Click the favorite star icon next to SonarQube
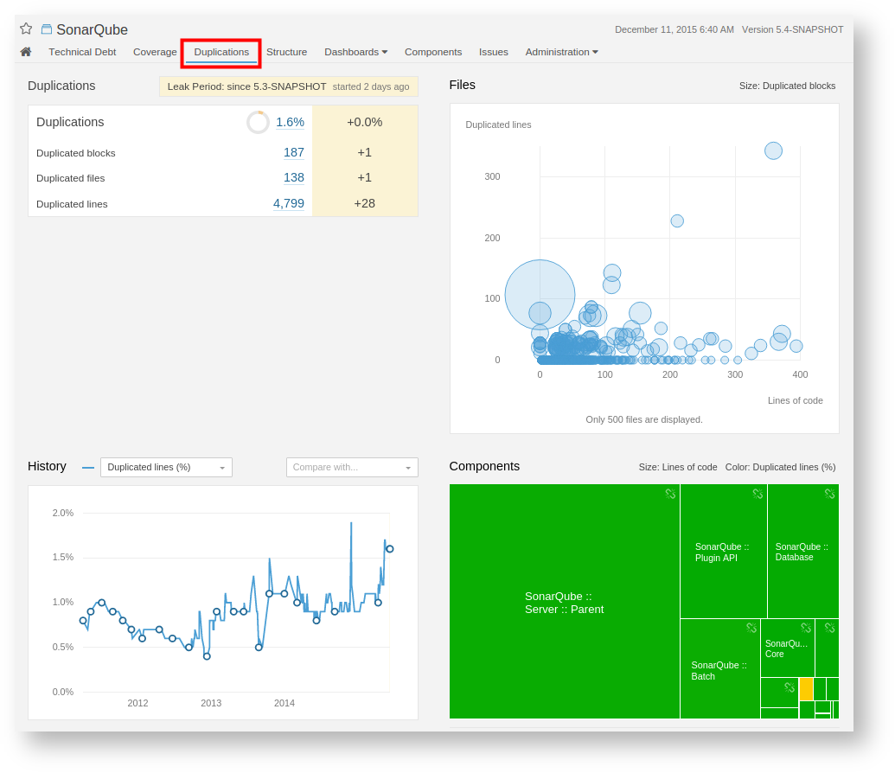This screenshot has width=895, height=773. 26,29
